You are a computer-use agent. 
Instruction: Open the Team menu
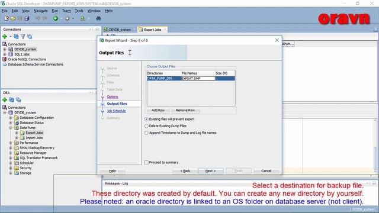(x=66, y=11)
